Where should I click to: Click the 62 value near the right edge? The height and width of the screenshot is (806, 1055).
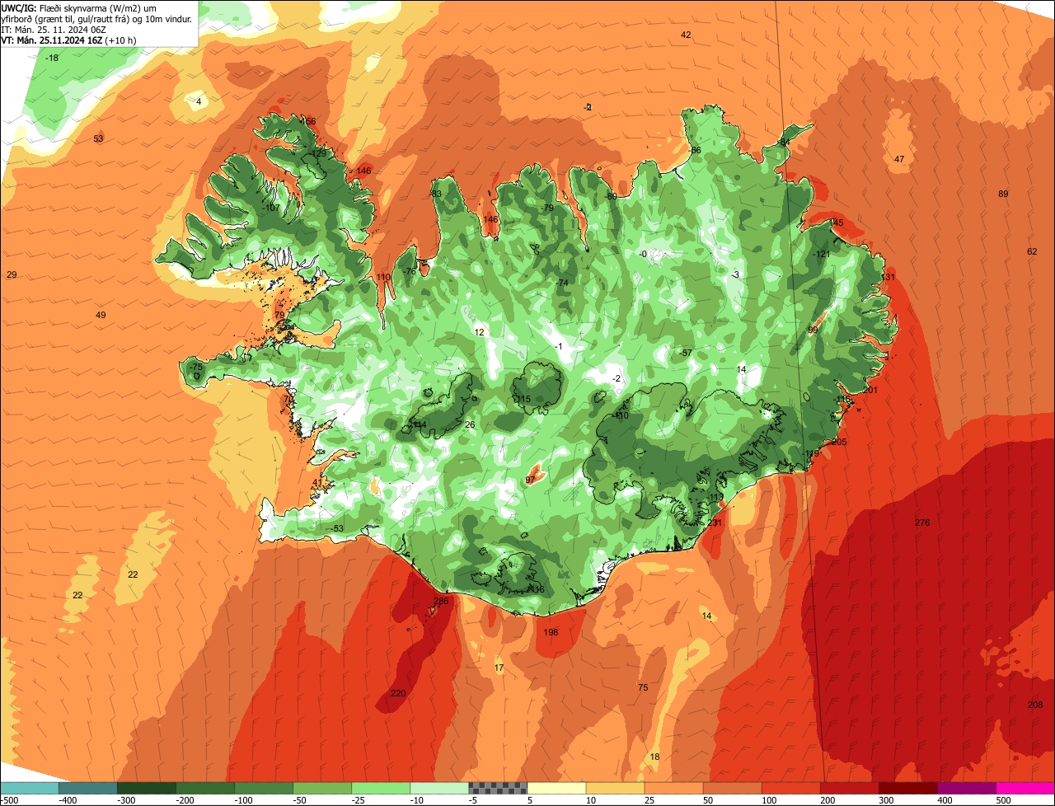point(1032,251)
